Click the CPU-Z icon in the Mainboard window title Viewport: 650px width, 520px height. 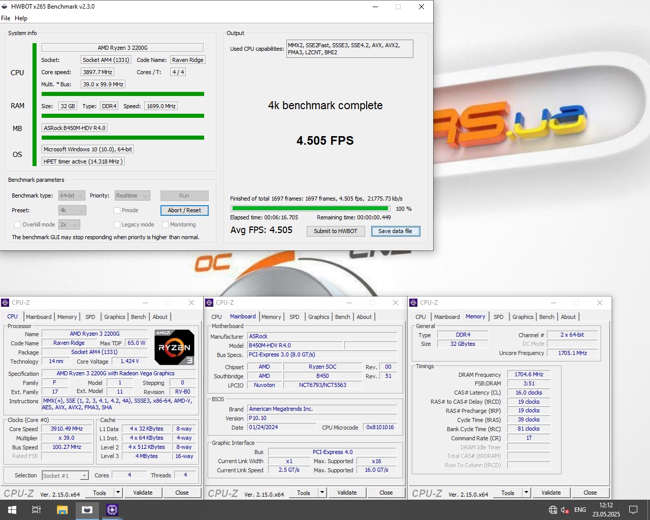pyautogui.click(x=209, y=303)
